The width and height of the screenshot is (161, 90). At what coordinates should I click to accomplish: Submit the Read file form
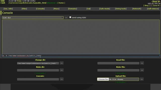(x=142, y=63)
